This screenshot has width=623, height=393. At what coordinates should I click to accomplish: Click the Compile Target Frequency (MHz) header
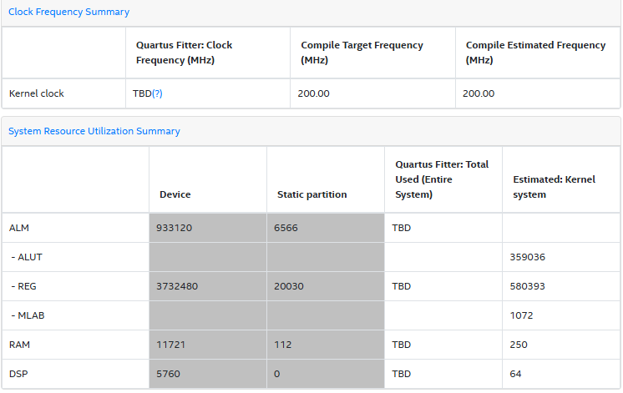(362, 53)
